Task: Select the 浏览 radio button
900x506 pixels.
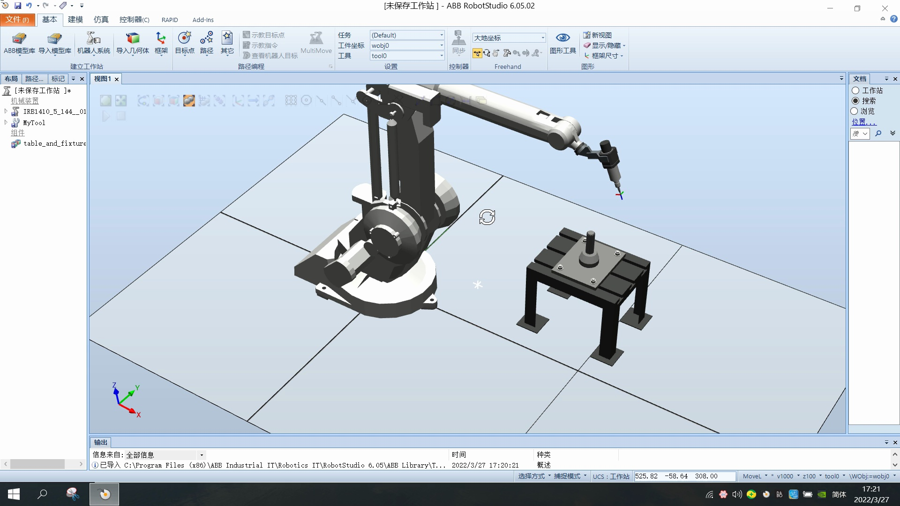Action: tap(855, 111)
